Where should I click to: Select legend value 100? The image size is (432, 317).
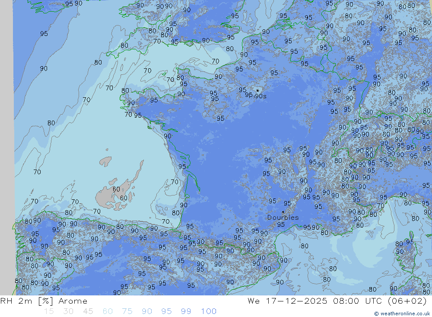[x=209, y=311]
